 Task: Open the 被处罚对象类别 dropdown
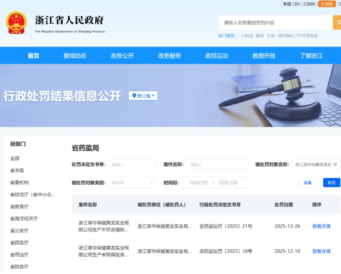pyautogui.click(x=132, y=183)
